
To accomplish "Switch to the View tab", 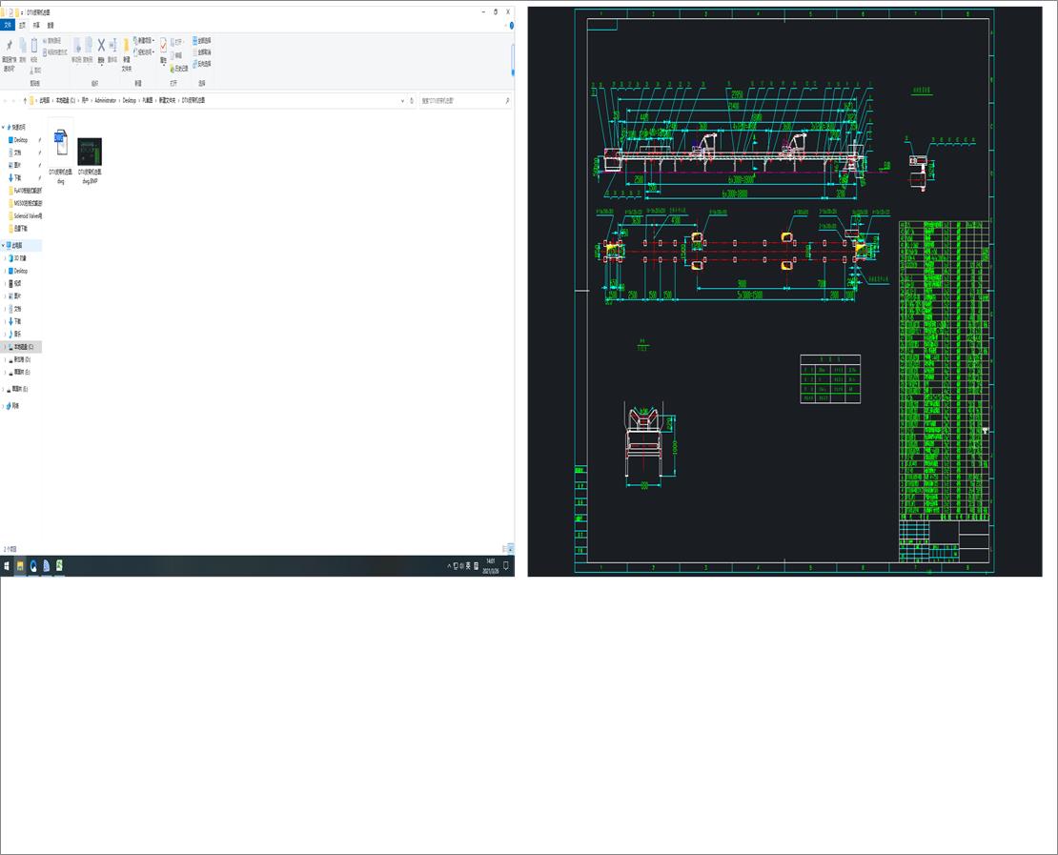I will tap(51, 26).
